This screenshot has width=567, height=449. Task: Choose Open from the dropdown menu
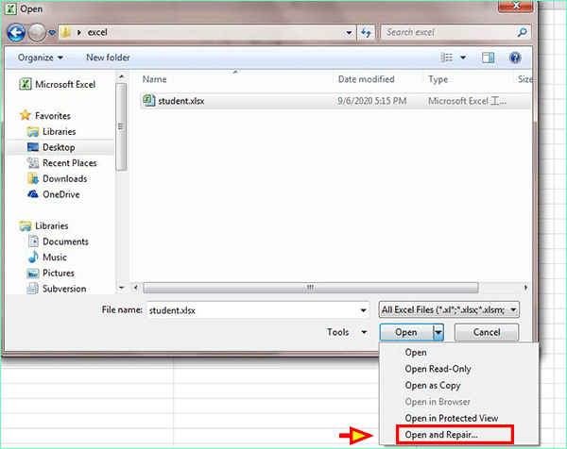click(416, 352)
